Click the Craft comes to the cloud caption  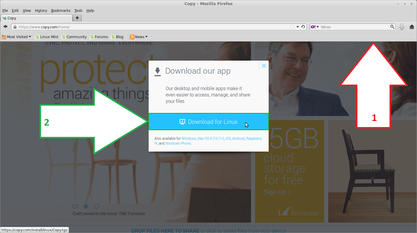point(109,214)
